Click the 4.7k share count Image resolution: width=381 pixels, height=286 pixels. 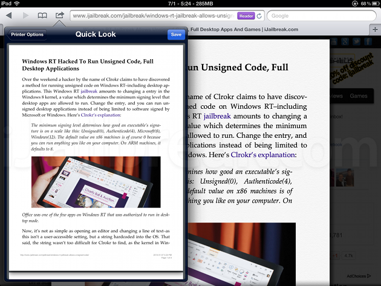(x=348, y=256)
